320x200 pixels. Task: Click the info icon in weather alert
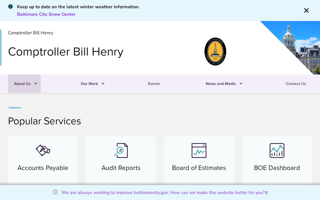click(10, 6)
